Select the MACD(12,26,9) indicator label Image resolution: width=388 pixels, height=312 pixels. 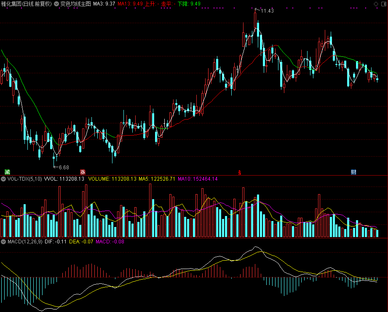point(25,242)
